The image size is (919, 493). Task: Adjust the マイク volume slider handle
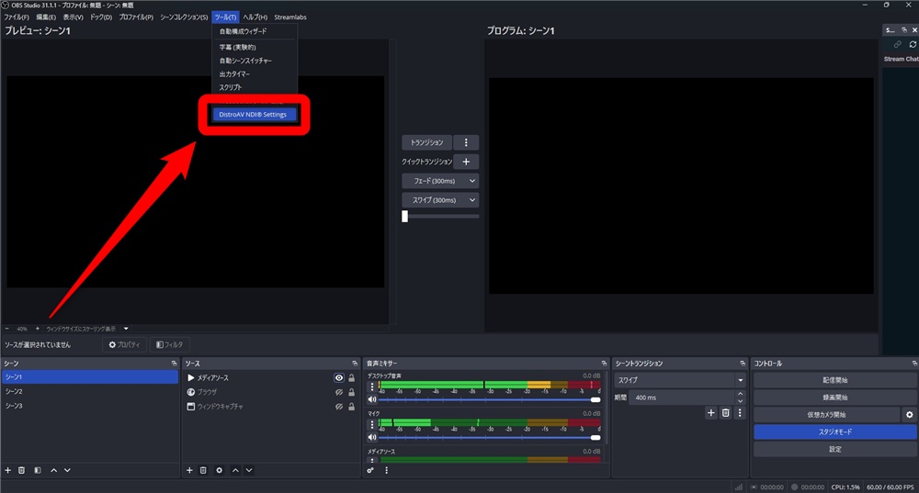596,437
